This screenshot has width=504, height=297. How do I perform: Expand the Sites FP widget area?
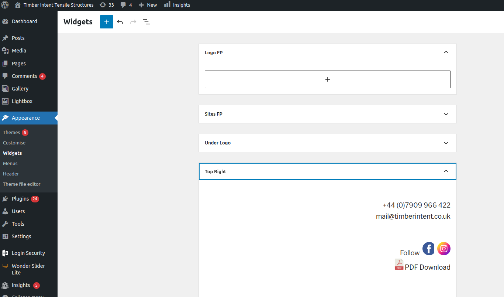coord(446,114)
